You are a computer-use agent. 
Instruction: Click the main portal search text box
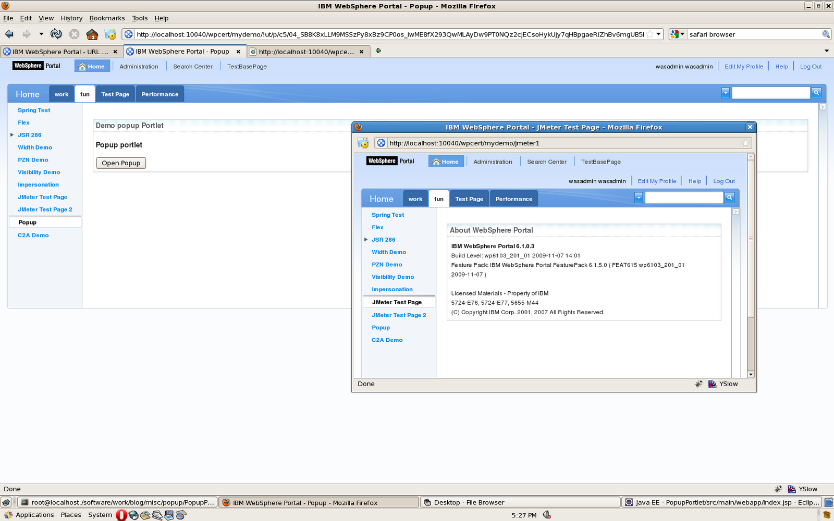[x=771, y=93]
